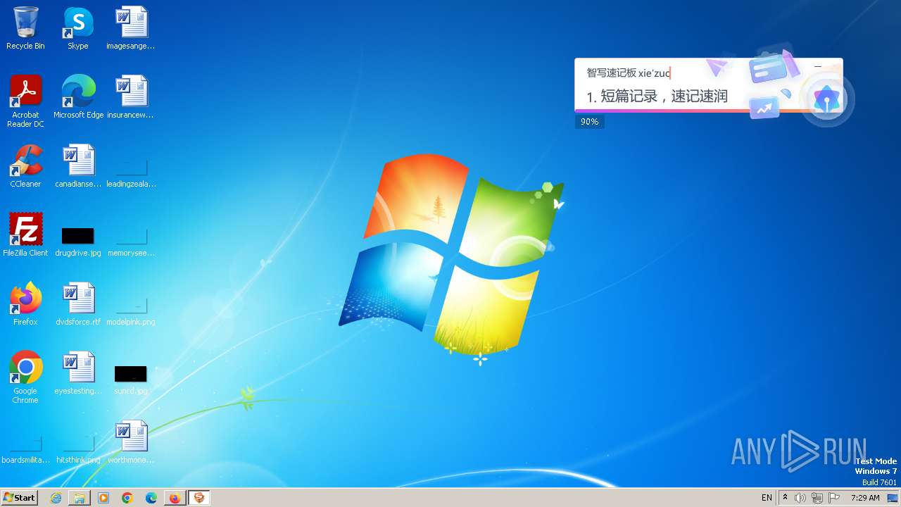Select the Microsoft Edge desktop shortcut
This screenshot has height=507, width=901.
coord(78,97)
